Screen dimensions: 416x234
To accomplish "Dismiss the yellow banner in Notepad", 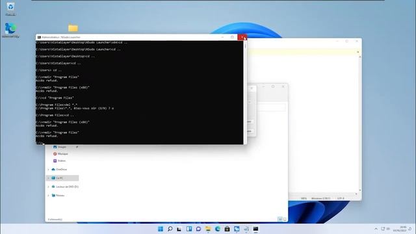I will coord(357,52).
